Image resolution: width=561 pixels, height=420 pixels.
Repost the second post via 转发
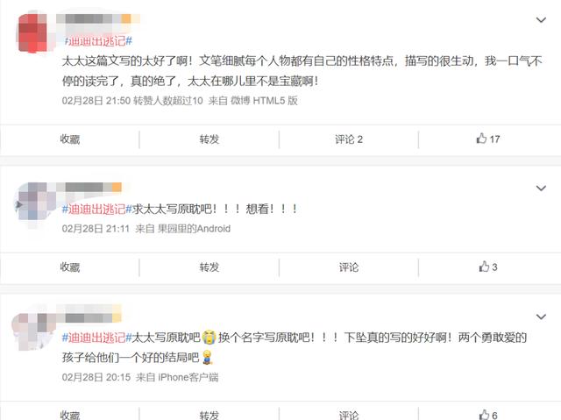[209, 267]
